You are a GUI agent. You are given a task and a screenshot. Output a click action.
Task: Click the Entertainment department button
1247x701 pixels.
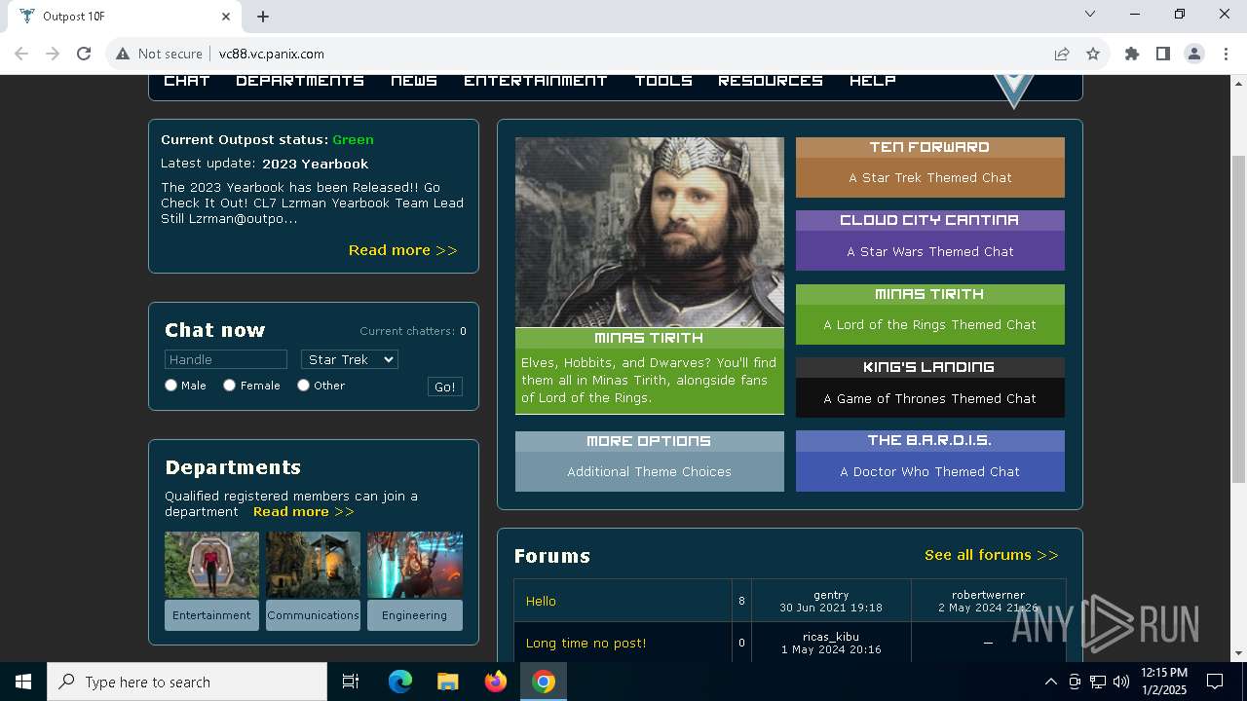pos(211,615)
